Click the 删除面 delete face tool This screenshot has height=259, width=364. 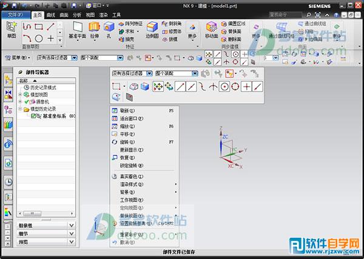tap(231, 39)
